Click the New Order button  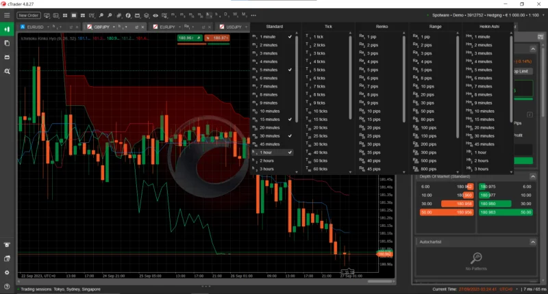click(28, 14)
